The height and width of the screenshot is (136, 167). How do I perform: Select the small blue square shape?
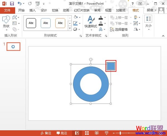click(111, 66)
